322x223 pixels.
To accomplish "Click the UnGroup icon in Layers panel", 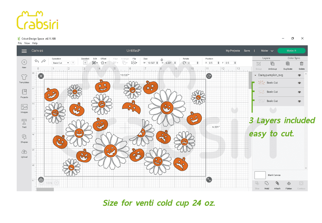I will point(272,65).
